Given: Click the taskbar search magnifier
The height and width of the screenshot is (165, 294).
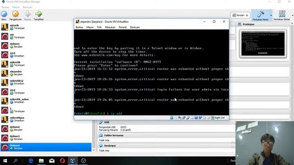Looking at the screenshot, I should (16, 161).
